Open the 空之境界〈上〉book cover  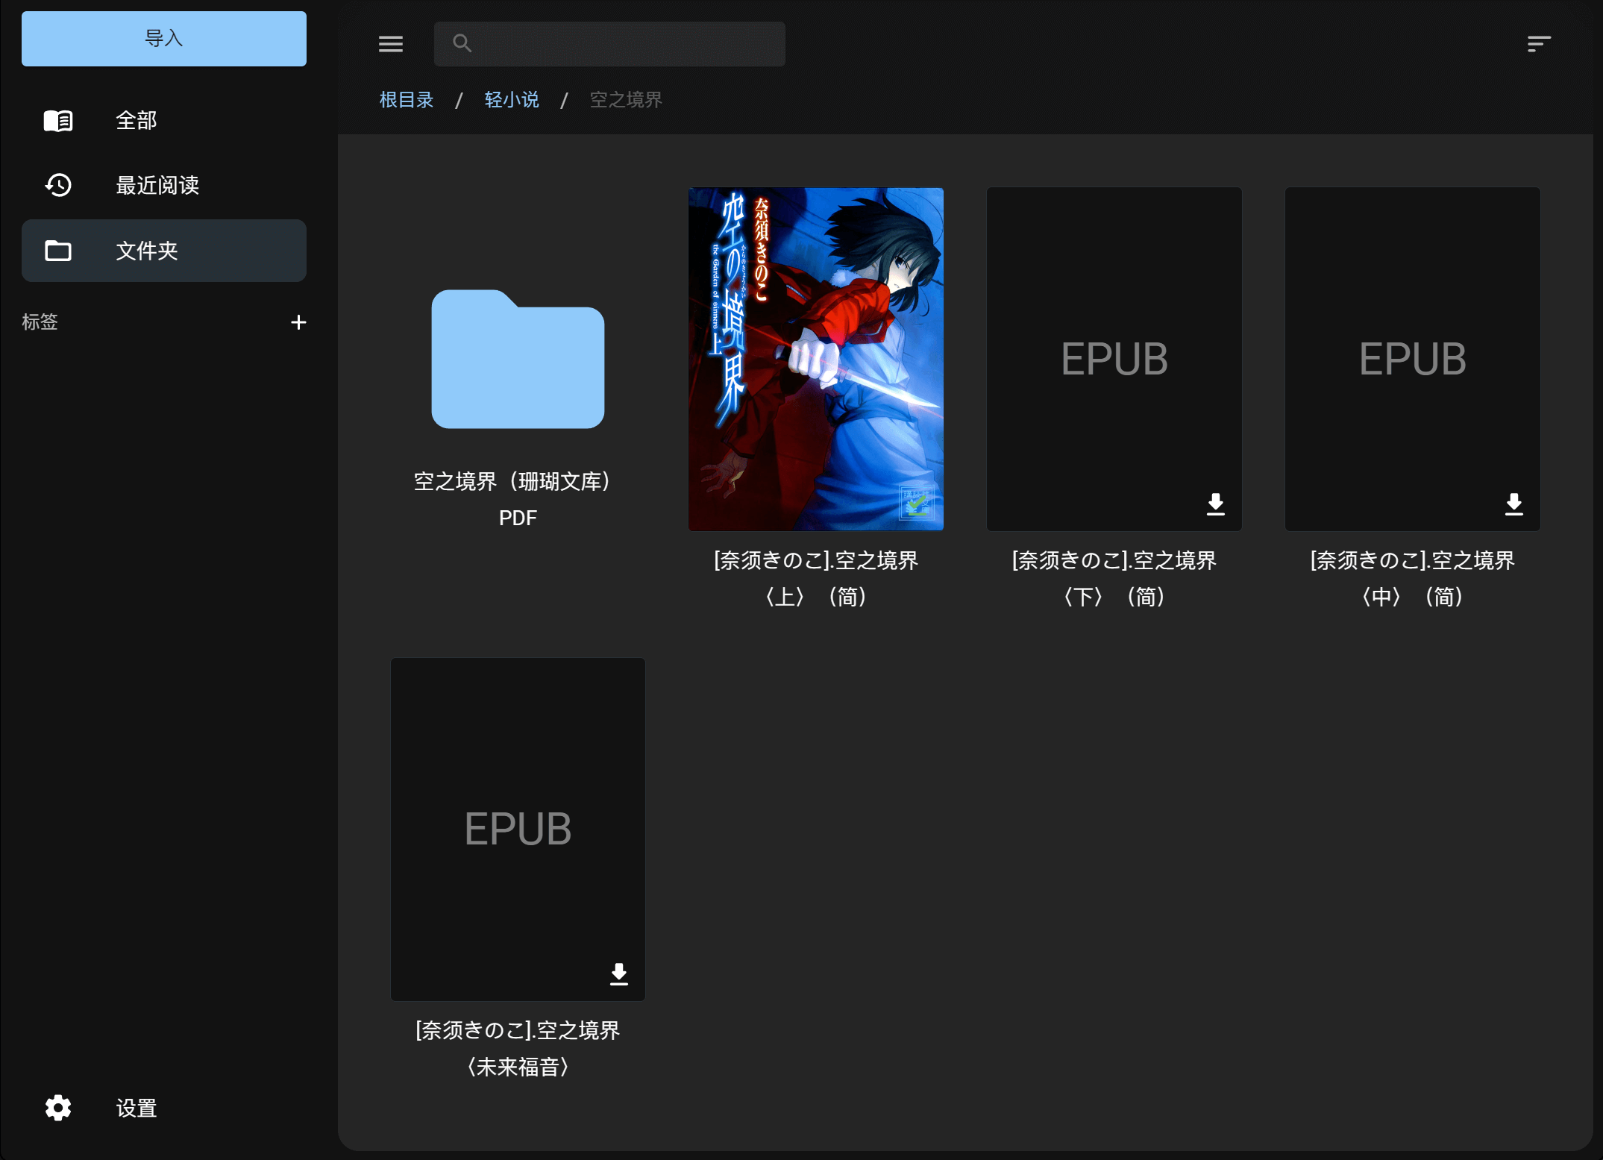(815, 359)
